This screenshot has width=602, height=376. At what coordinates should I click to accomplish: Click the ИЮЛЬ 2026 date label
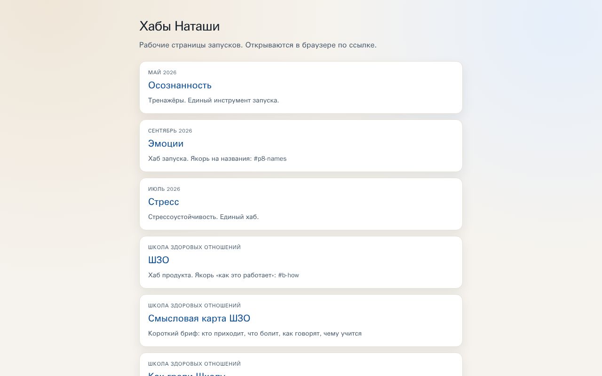coord(164,189)
